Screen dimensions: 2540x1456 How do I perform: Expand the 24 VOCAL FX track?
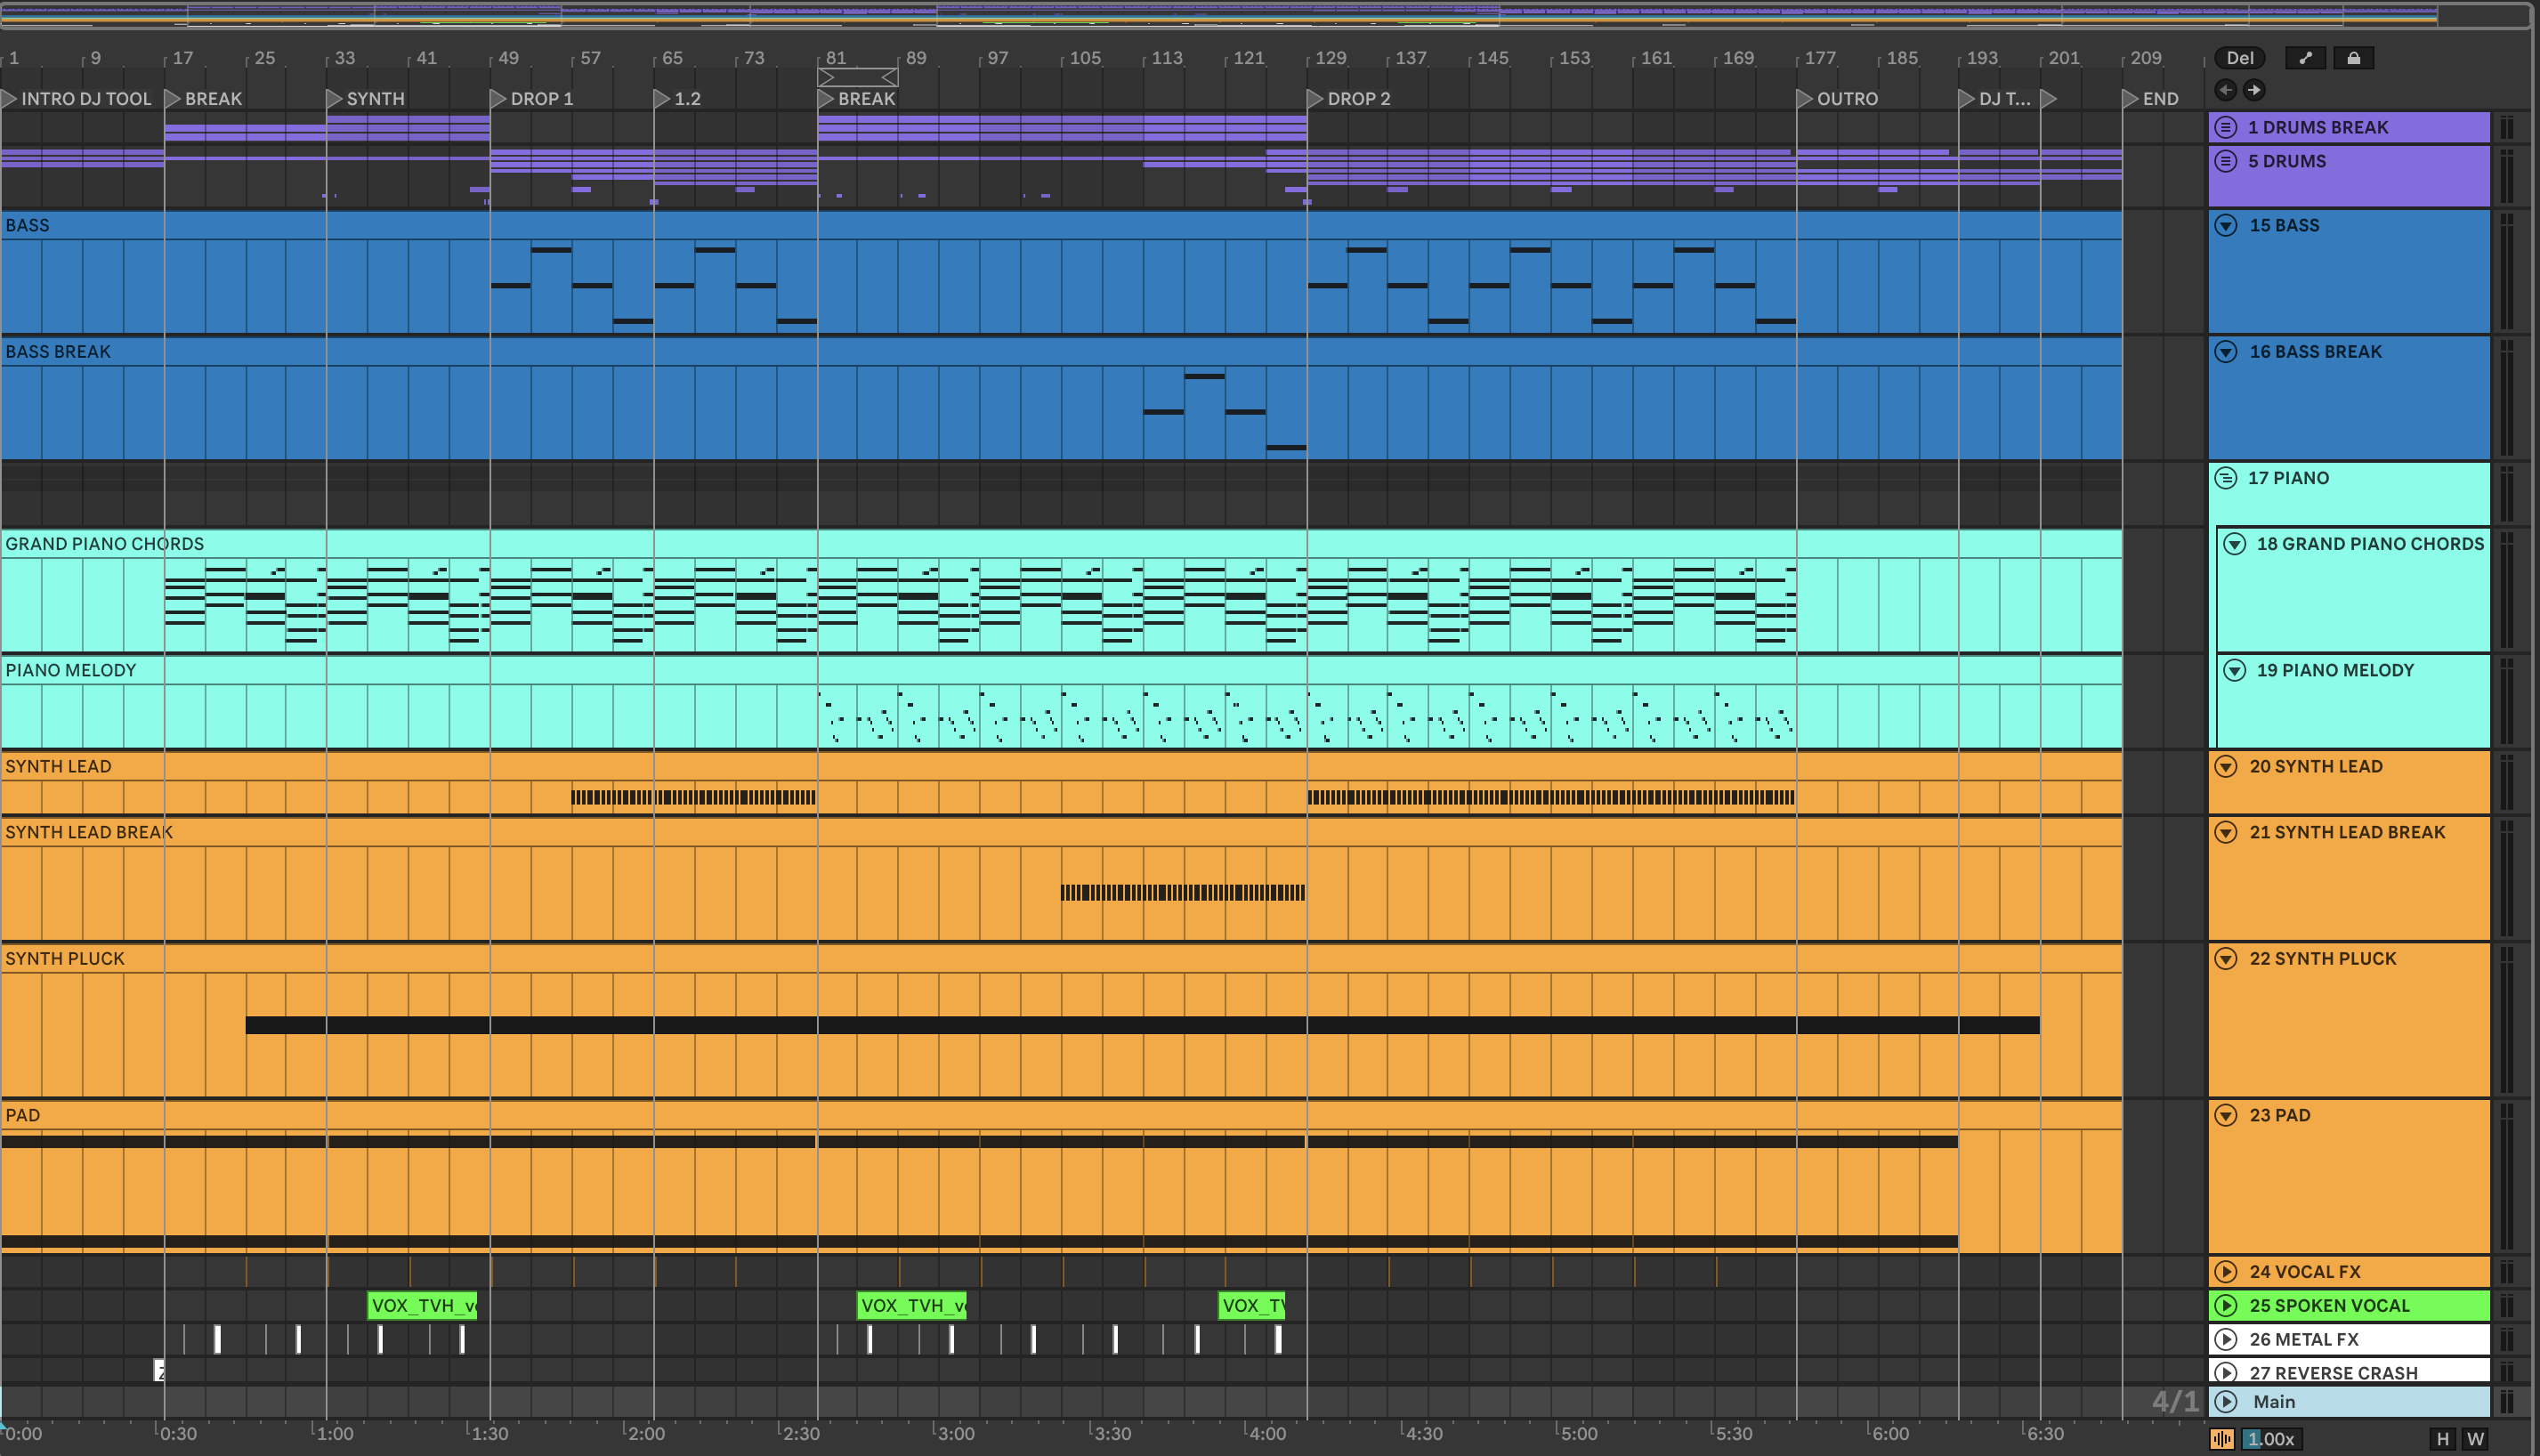(x=2225, y=1272)
